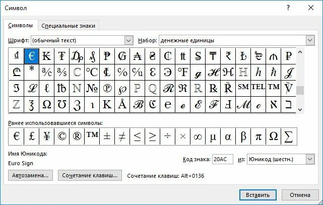The image size is (323, 205).
Task: Select the Numero sign № symbol
Action: point(92,89)
